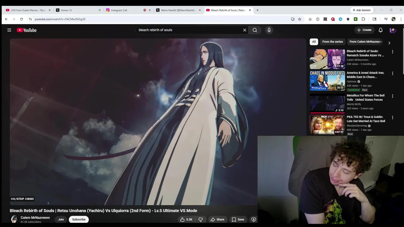Select From the series chip

[332, 42]
